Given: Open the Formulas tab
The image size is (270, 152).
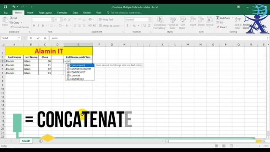Looking at the screenshot, I should click(62, 13).
